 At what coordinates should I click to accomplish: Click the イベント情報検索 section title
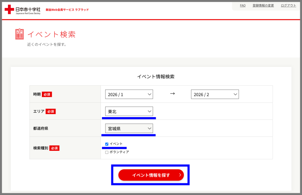coord(156,77)
